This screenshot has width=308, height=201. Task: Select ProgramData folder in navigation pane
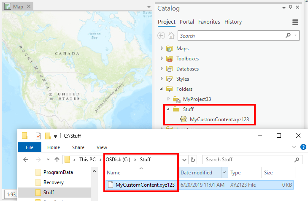(58, 172)
